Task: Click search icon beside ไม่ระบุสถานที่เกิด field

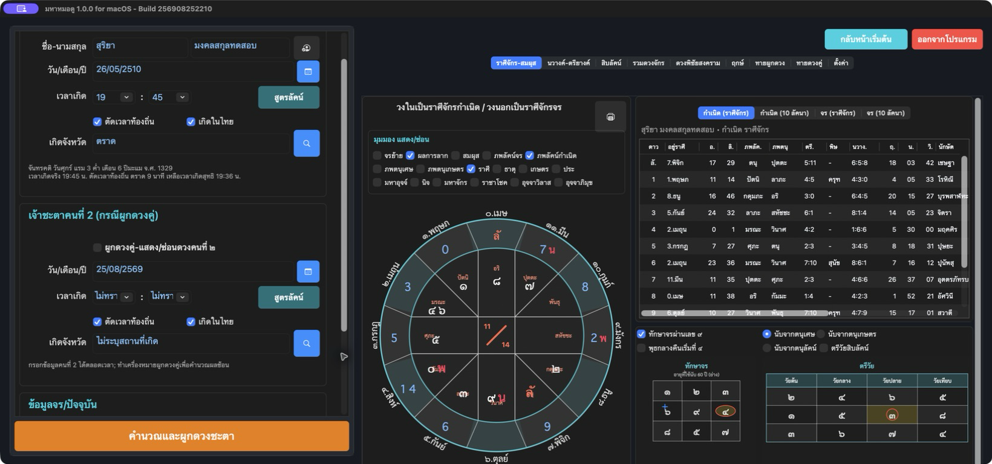Action: coord(307,343)
